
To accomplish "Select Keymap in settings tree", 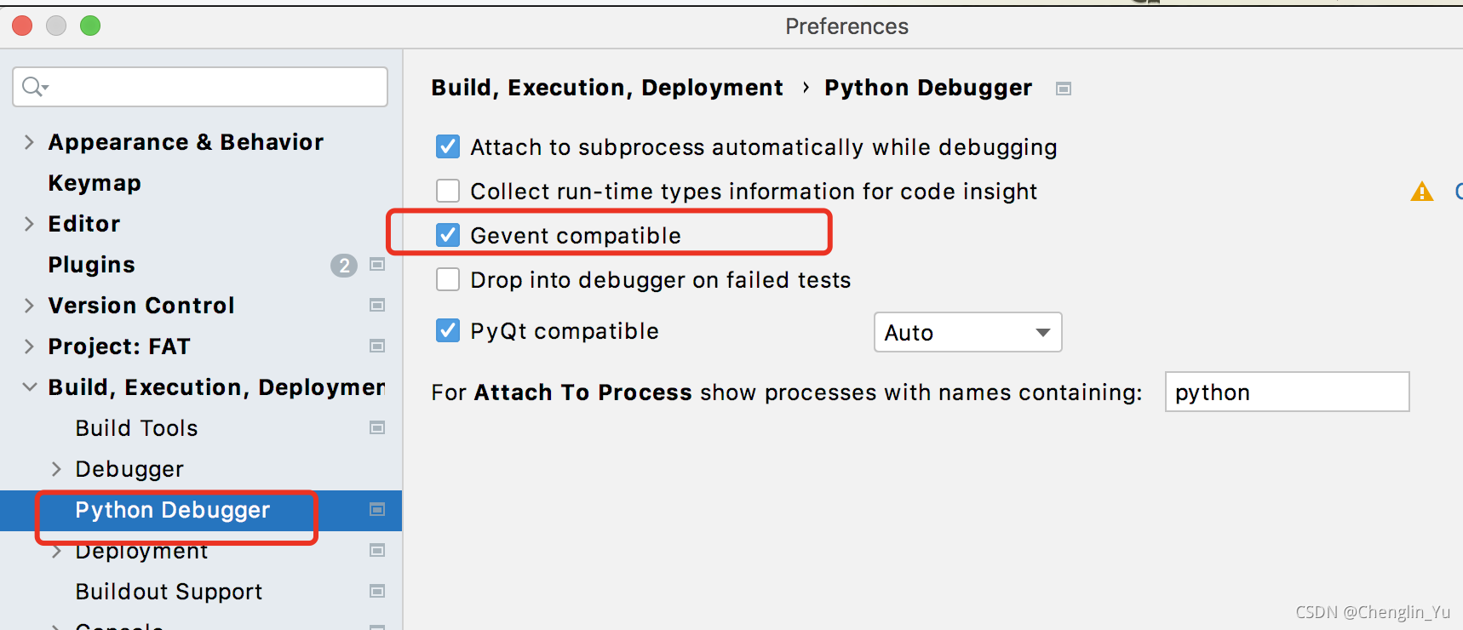I will tap(95, 183).
